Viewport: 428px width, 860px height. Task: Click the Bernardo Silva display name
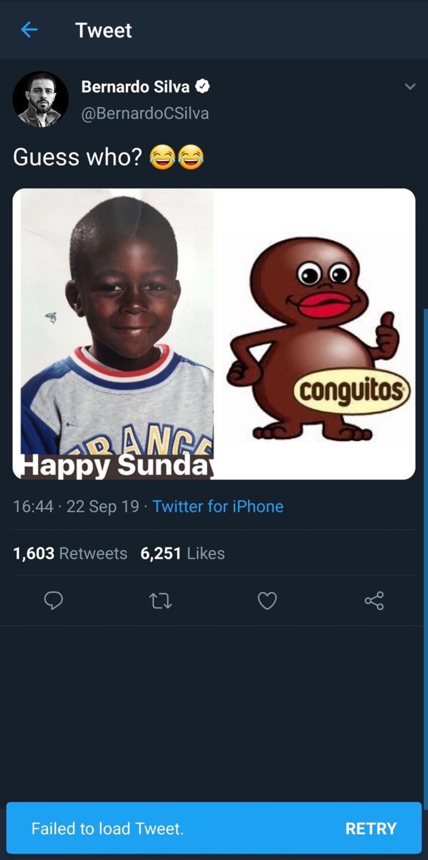pos(135,87)
